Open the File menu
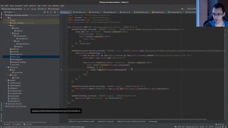The height and width of the screenshot is (128, 228). (2, 6)
